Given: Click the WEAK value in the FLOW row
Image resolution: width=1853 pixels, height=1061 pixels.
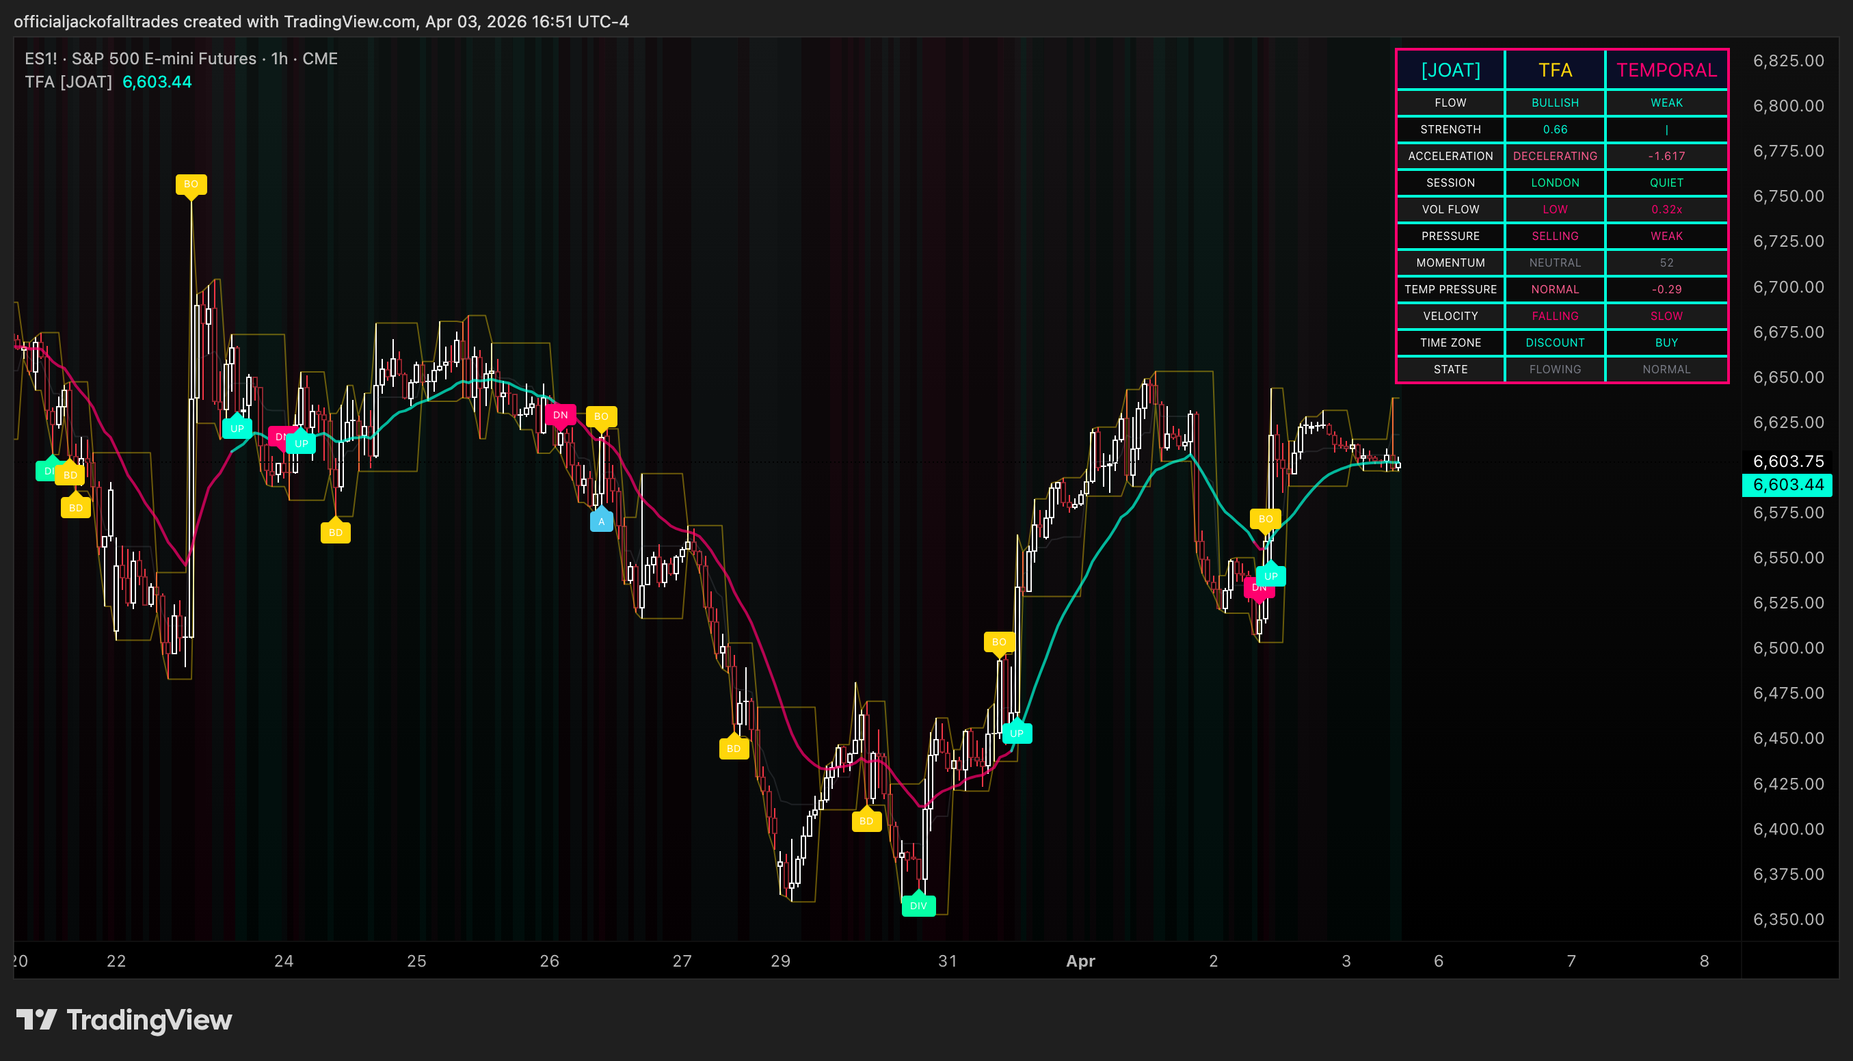Looking at the screenshot, I should pos(1666,103).
